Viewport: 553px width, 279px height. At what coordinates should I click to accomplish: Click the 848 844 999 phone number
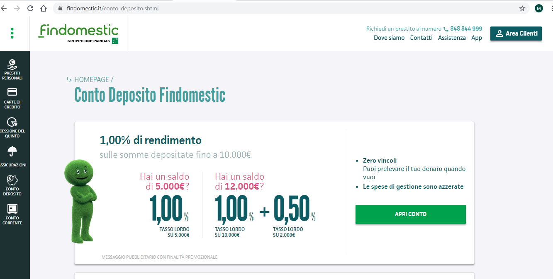point(466,29)
